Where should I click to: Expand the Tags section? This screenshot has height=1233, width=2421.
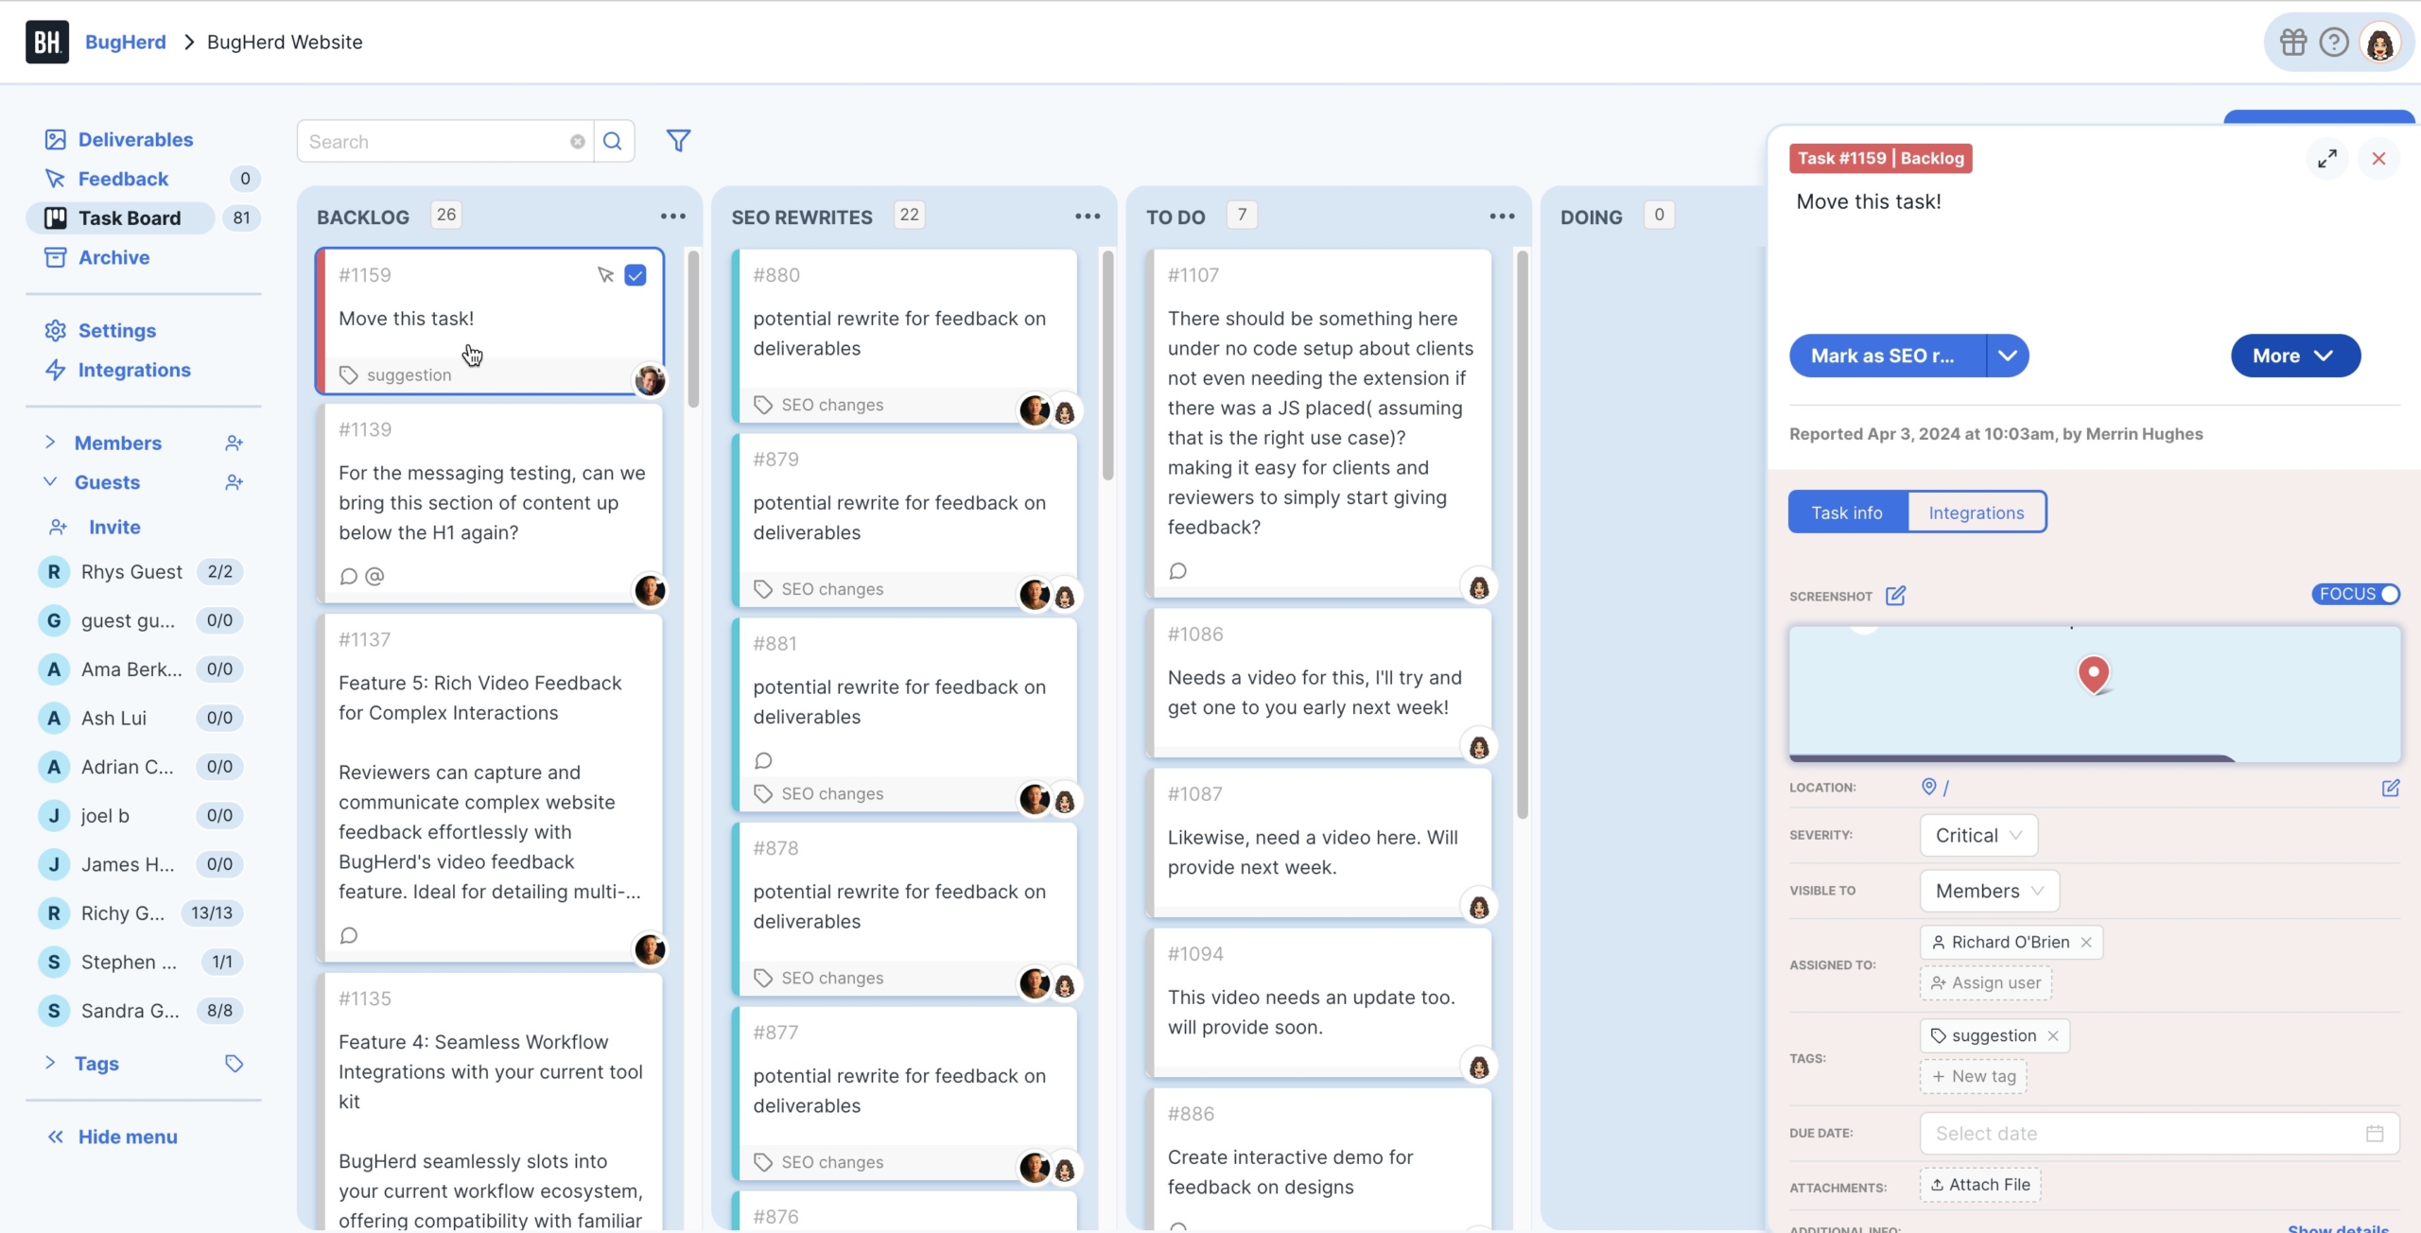(50, 1063)
